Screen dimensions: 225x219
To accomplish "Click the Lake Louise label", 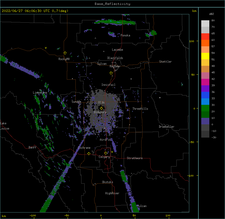I will point(5,126).
